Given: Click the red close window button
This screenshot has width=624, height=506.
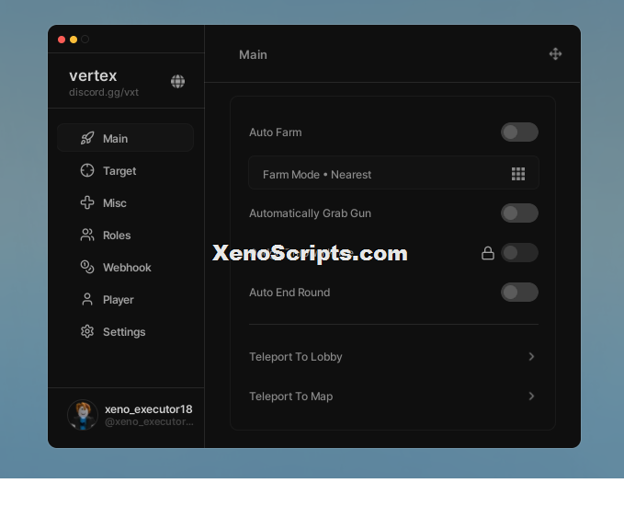Looking at the screenshot, I should pyautogui.click(x=62, y=40).
